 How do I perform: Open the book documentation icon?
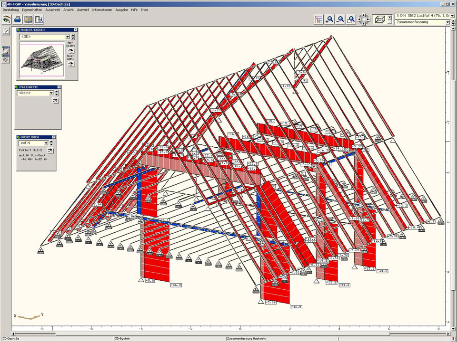pos(29,19)
